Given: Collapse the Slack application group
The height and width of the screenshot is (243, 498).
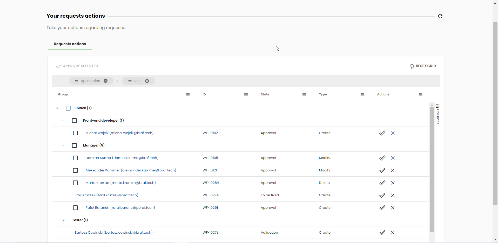Looking at the screenshot, I should (x=57, y=108).
